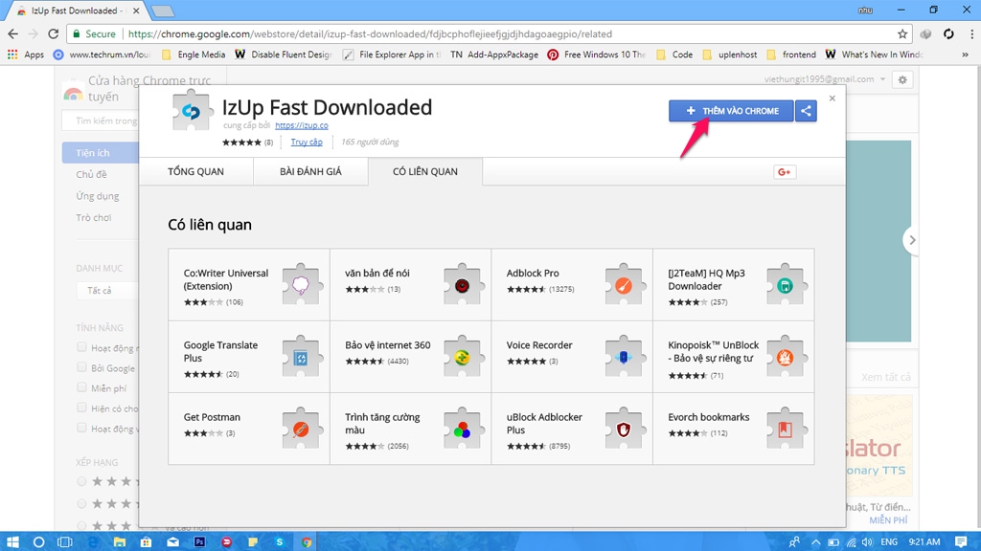Screen dimensions: 981x551
Task: Click the IzUp Fast Downloaded extension icon
Action: tap(191, 111)
